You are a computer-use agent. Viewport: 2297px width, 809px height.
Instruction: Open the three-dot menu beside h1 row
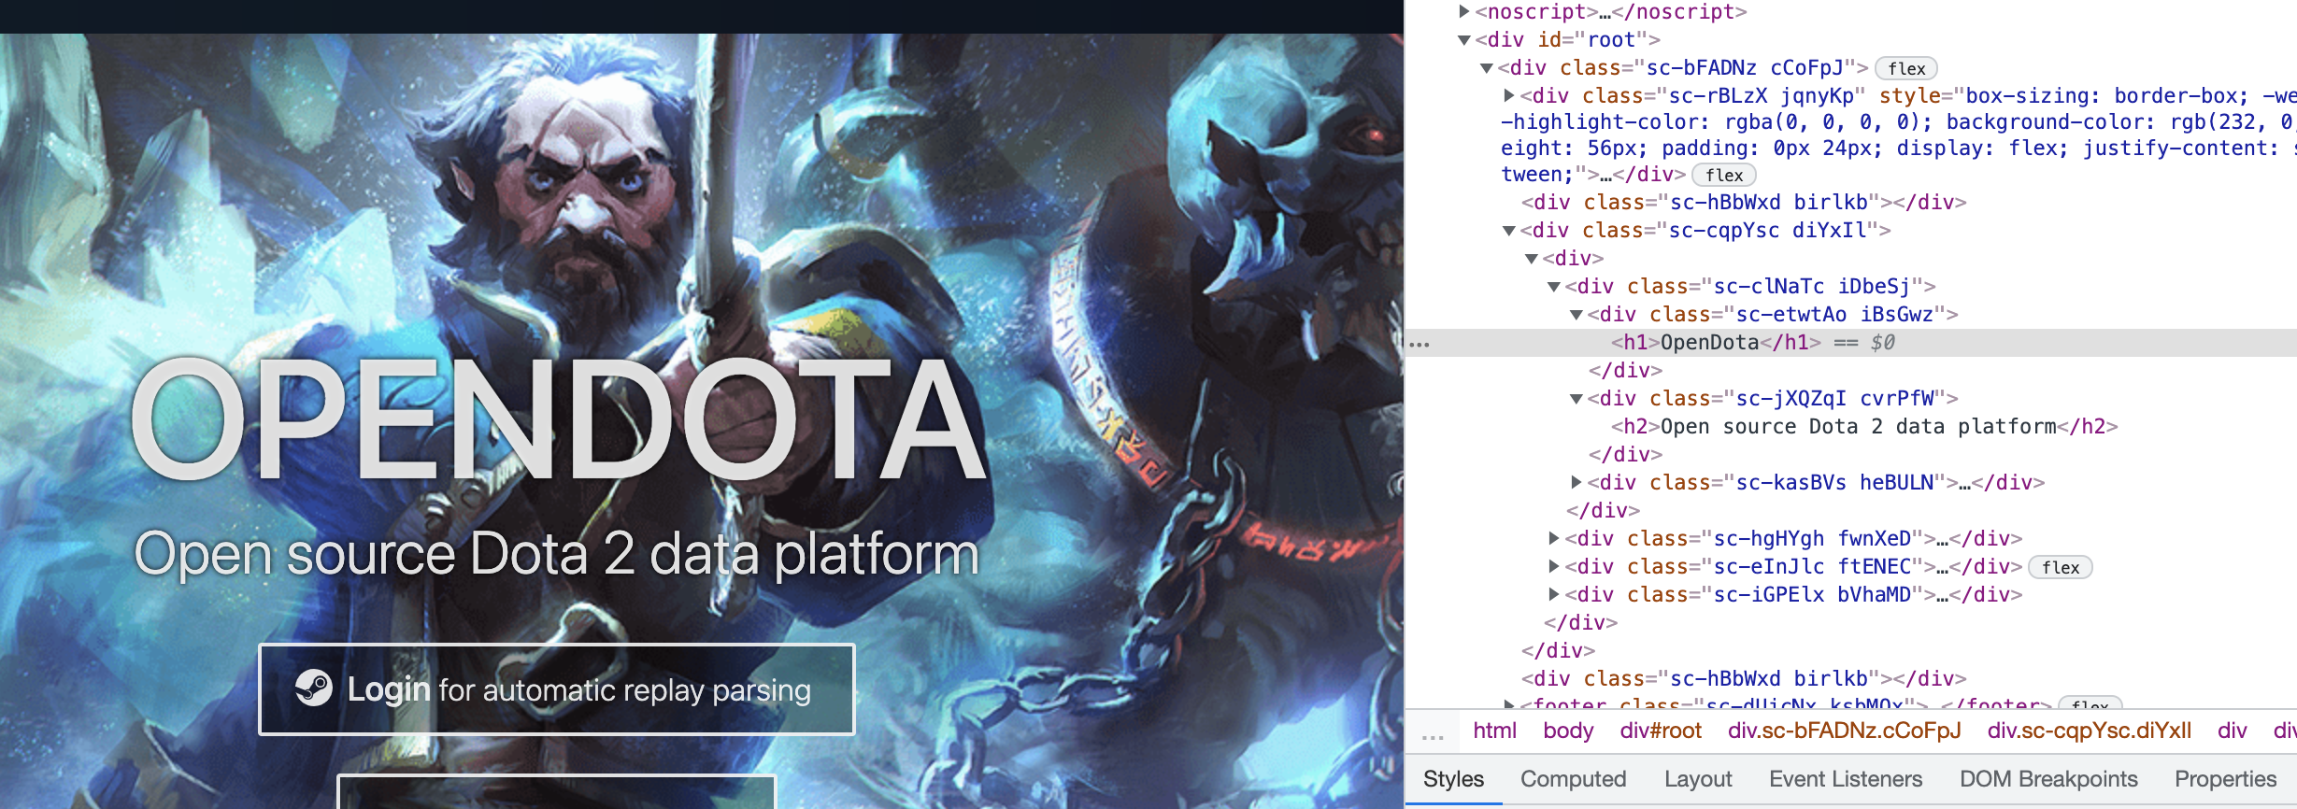pyautogui.click(x=1420, y=344)
